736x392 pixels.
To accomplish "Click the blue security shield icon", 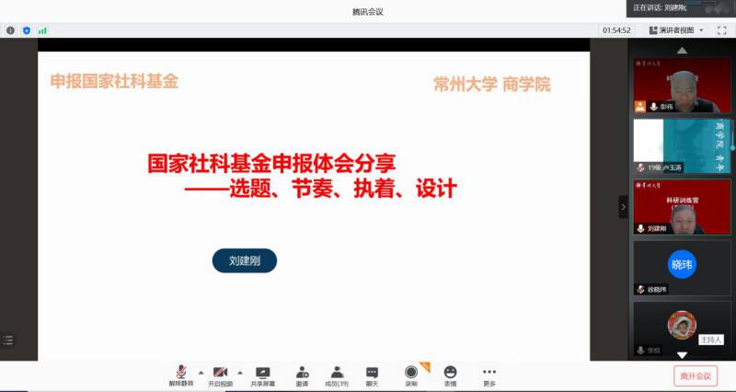I will coord(26,30).
